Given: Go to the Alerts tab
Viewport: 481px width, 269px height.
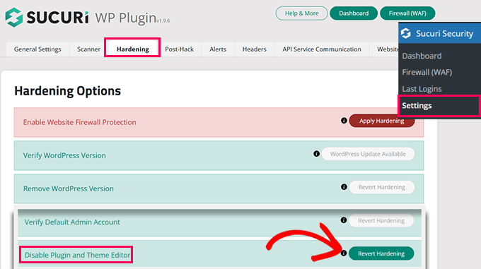Looking at the screenshot, I should 218,49.
